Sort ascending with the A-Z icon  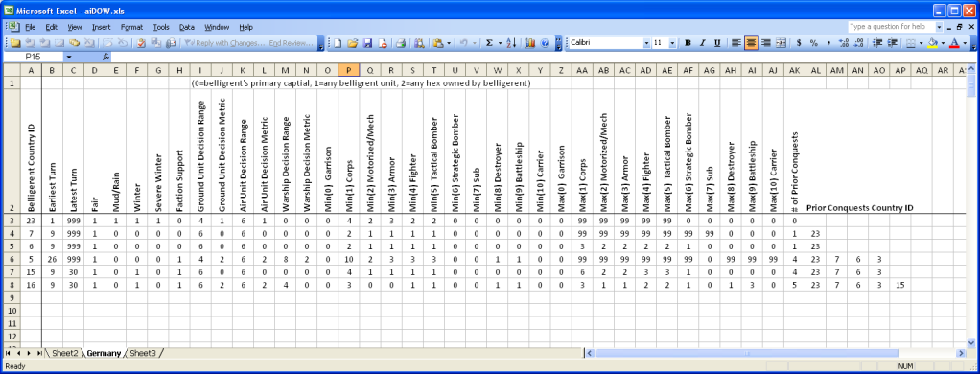tap(511, 43)
